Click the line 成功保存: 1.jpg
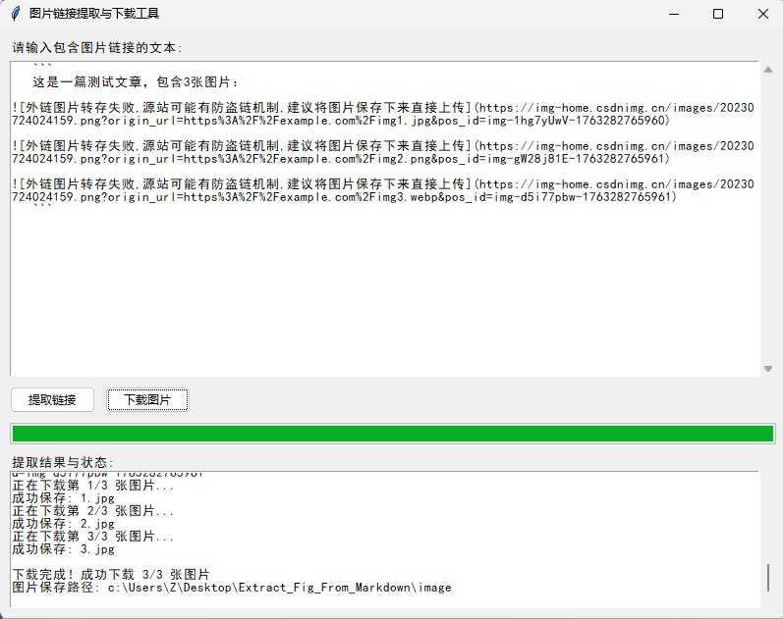Viewport: 783px width, 619px height. tap(64, 497)
